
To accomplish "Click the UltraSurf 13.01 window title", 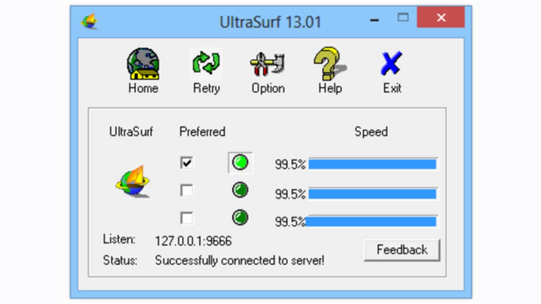I will click(270, 22).
